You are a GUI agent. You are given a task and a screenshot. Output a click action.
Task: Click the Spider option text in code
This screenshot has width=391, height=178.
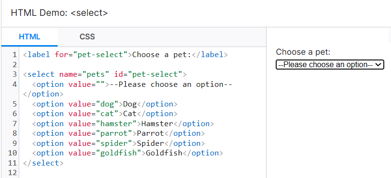tap(150, 143)
